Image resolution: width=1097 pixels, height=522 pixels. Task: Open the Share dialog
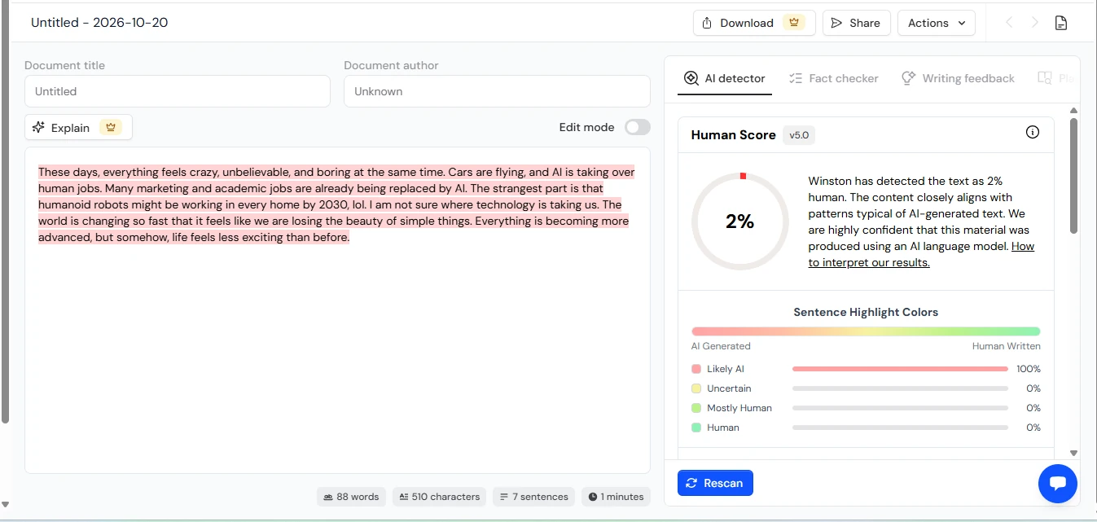pyautogui.click(x=856, y=23)
